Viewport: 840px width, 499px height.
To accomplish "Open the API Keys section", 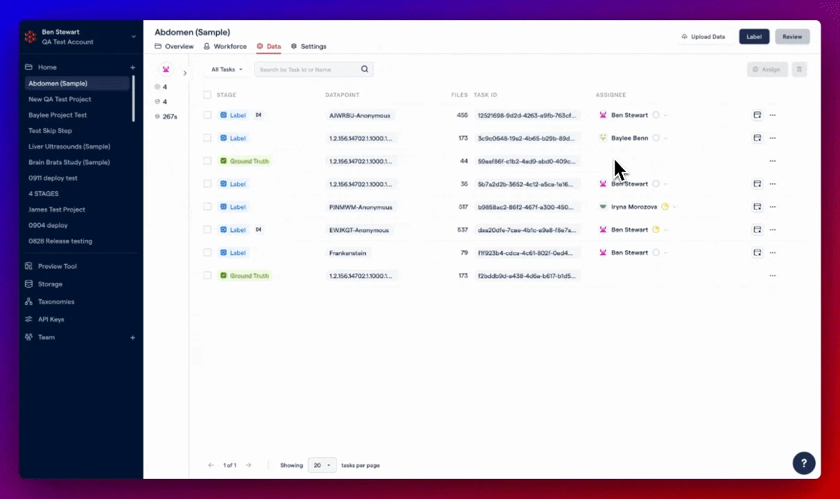I will [51, 319].
